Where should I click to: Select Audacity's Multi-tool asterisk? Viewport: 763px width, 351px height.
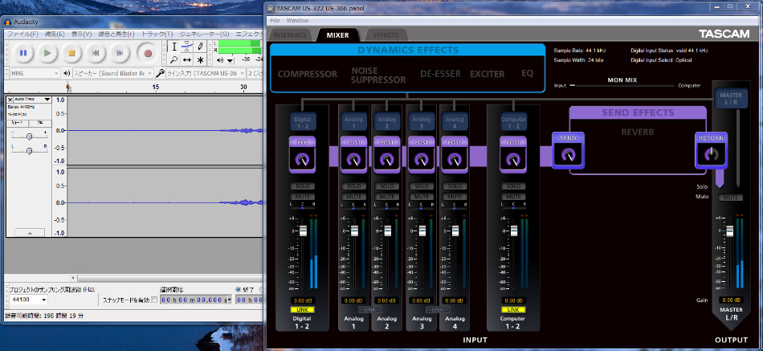pos(200,60)
